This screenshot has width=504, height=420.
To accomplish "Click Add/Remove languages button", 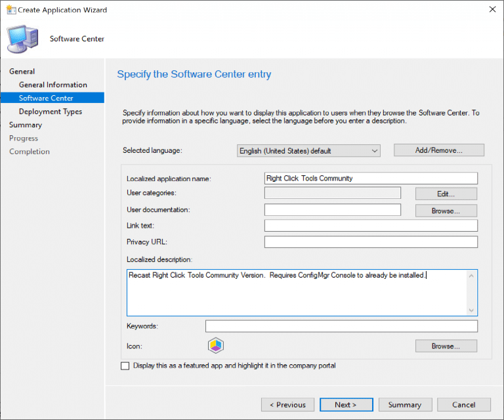I will [x=438, y=150].
